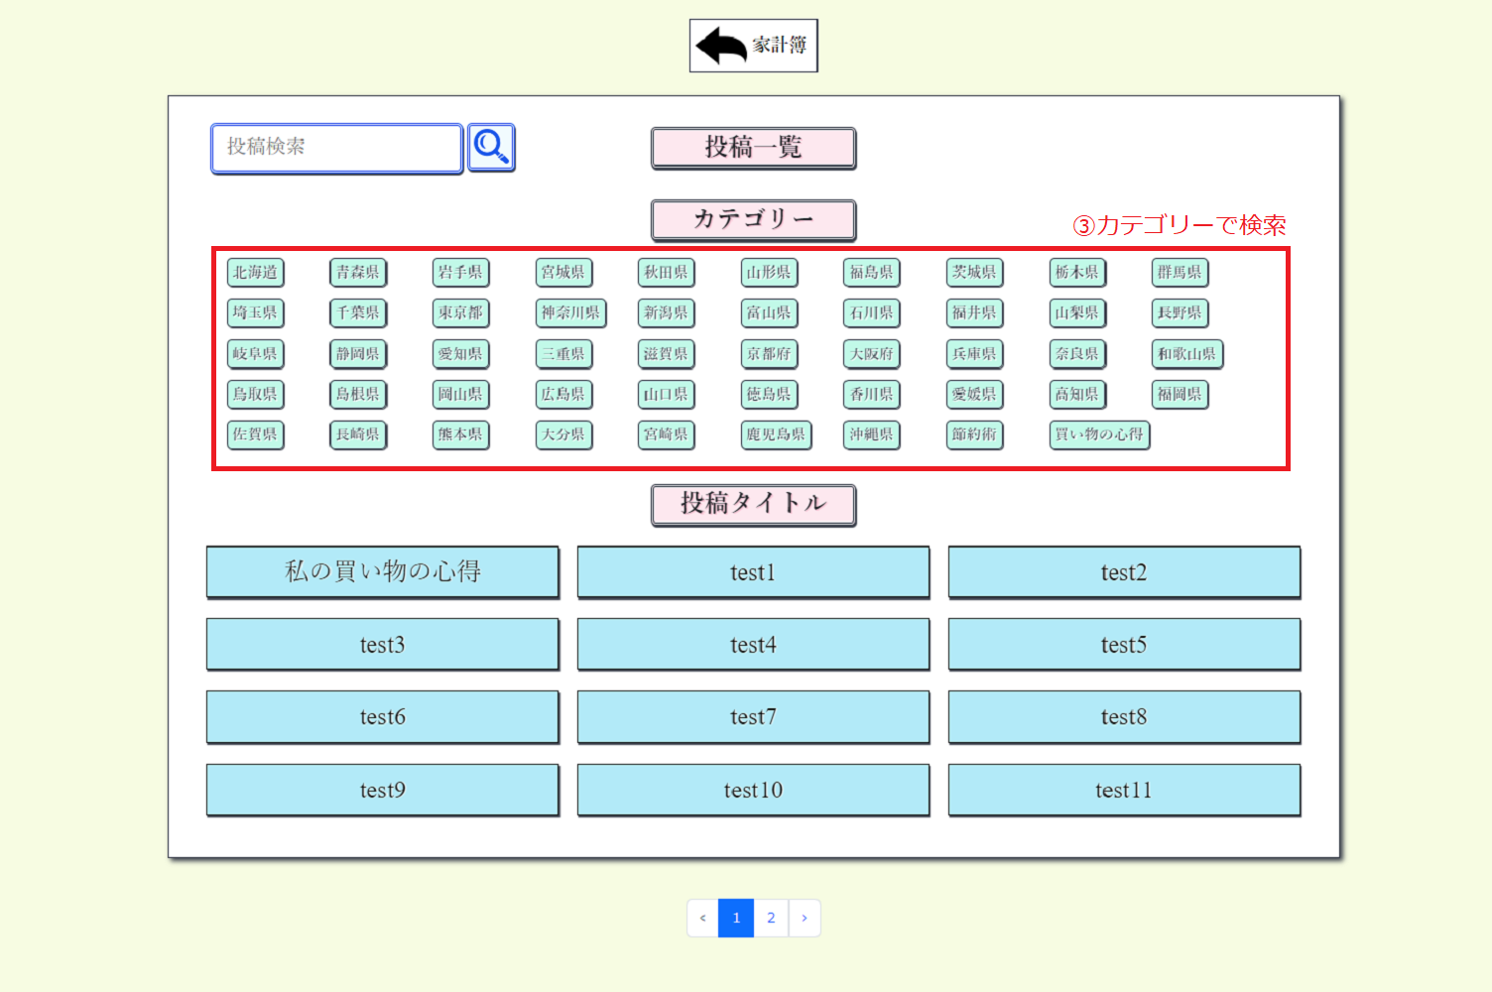Focus the 投稿検索 search field

tap(337, 148)
